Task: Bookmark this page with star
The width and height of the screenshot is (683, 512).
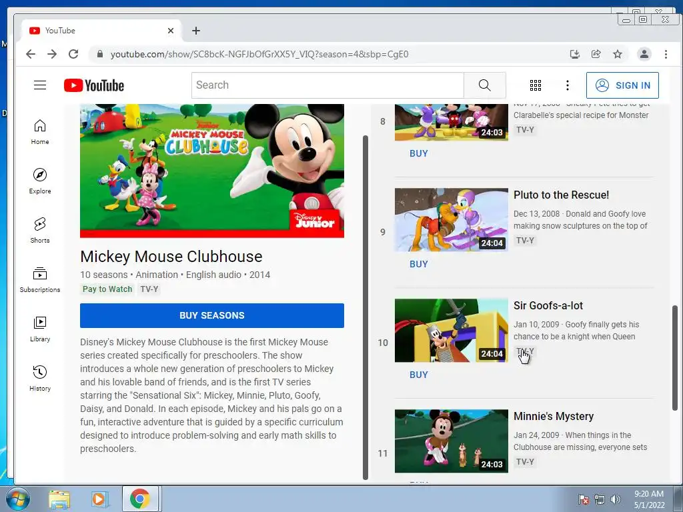Action: click(617, 54)
